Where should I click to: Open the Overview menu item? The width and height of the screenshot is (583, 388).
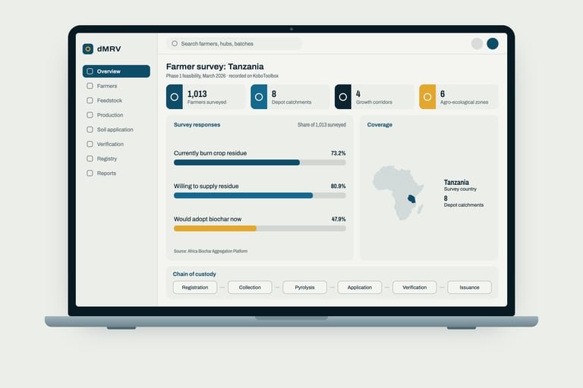click(x=116, y=71)
